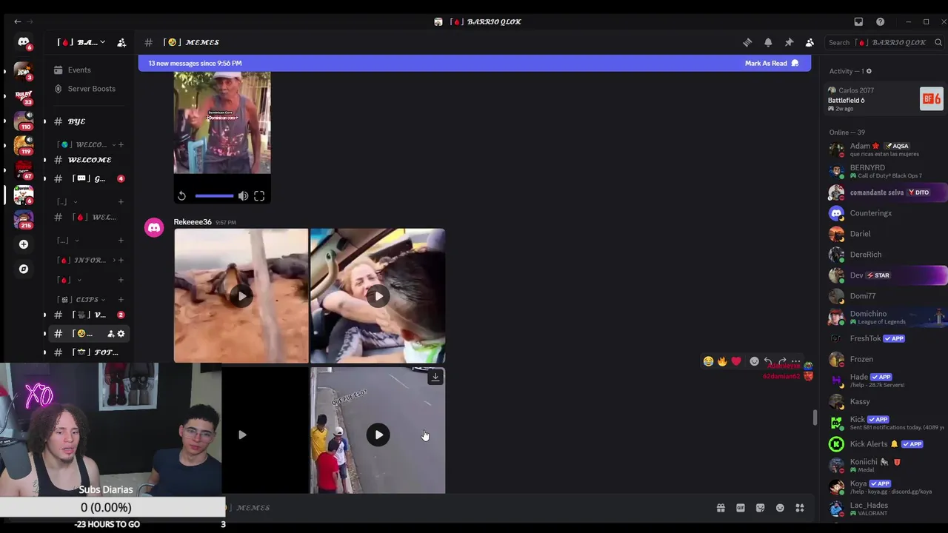
Task: Adjust the top video progress slider
Action: point(214,195)
